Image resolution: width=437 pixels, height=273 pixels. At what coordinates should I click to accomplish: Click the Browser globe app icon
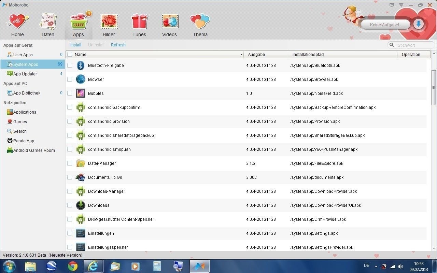tap(81, 80)
